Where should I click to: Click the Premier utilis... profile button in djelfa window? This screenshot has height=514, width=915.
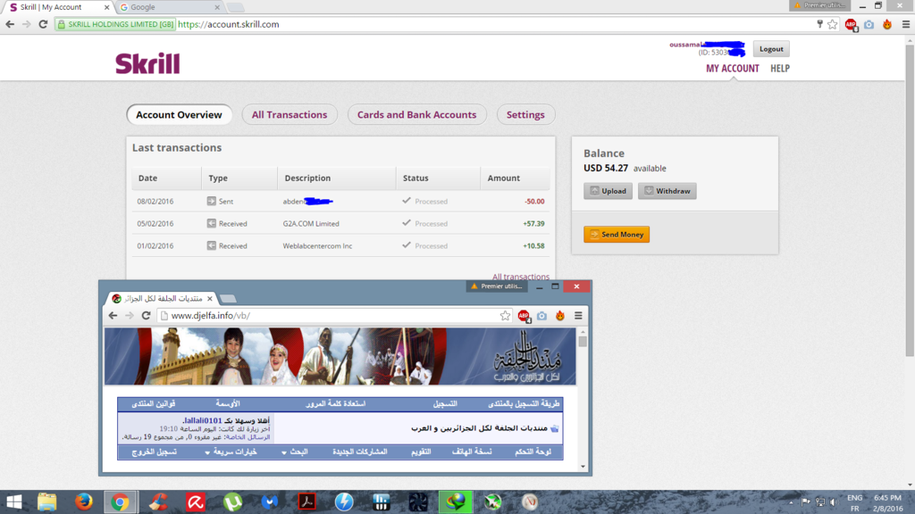pos(497,286)
